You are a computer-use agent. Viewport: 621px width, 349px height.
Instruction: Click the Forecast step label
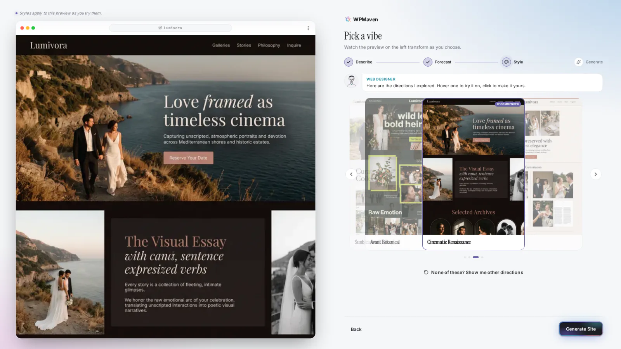[x=443, y=62]
